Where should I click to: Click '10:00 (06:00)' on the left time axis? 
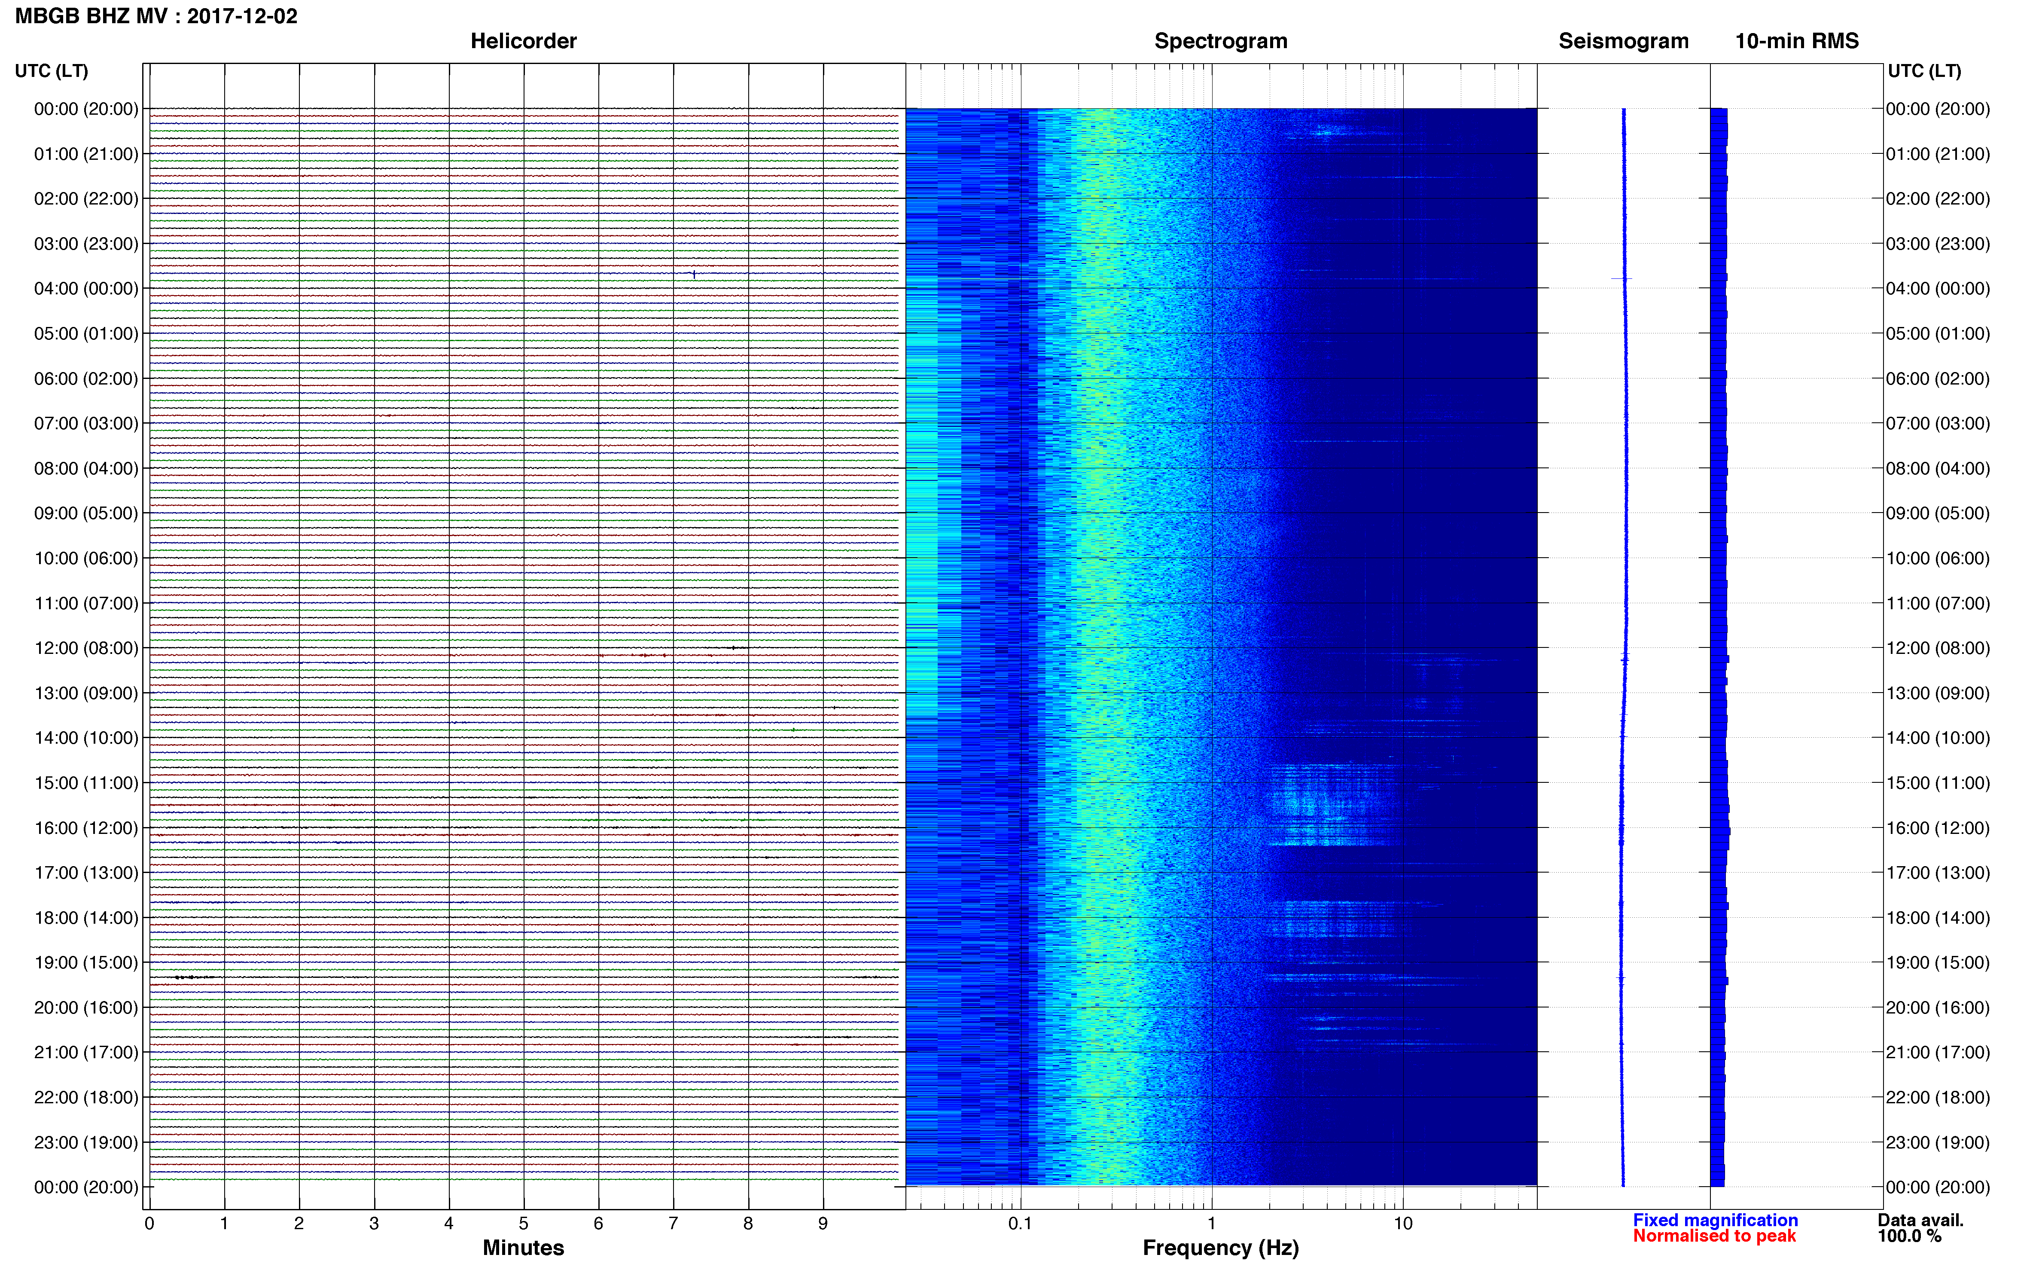pyautogui.click(x=86, y=558)
